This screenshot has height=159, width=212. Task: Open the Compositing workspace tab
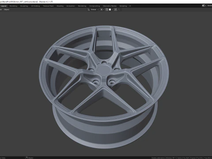(x=95, y=6)
